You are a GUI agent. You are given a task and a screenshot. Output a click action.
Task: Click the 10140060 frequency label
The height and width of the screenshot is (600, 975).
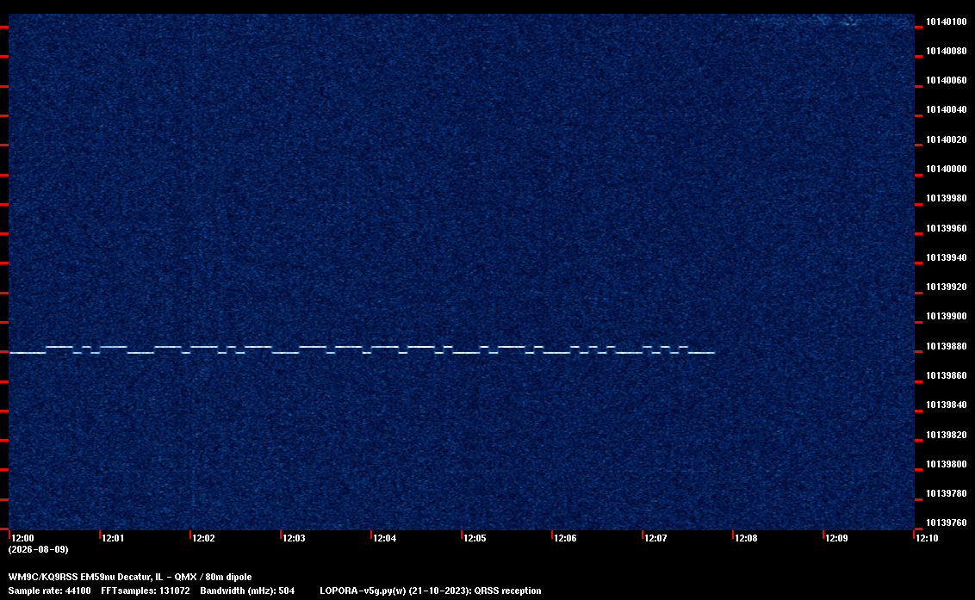click(x=946, y=80)
